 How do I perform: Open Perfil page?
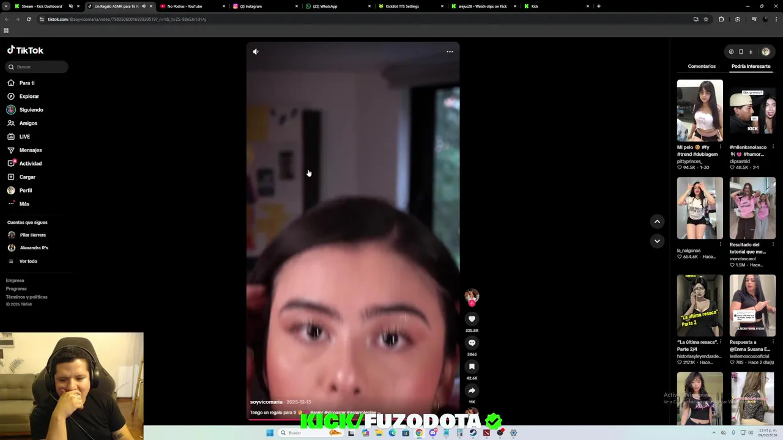point(25,191)
